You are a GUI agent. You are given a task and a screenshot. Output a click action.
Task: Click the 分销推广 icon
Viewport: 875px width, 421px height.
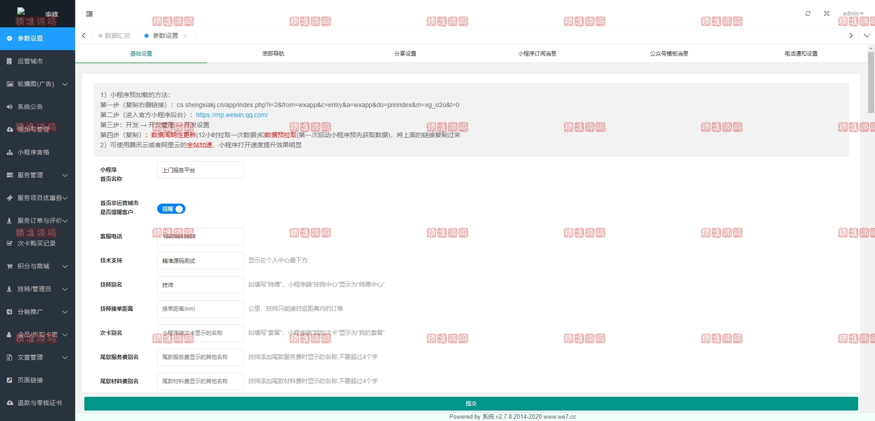coord(10,312)
